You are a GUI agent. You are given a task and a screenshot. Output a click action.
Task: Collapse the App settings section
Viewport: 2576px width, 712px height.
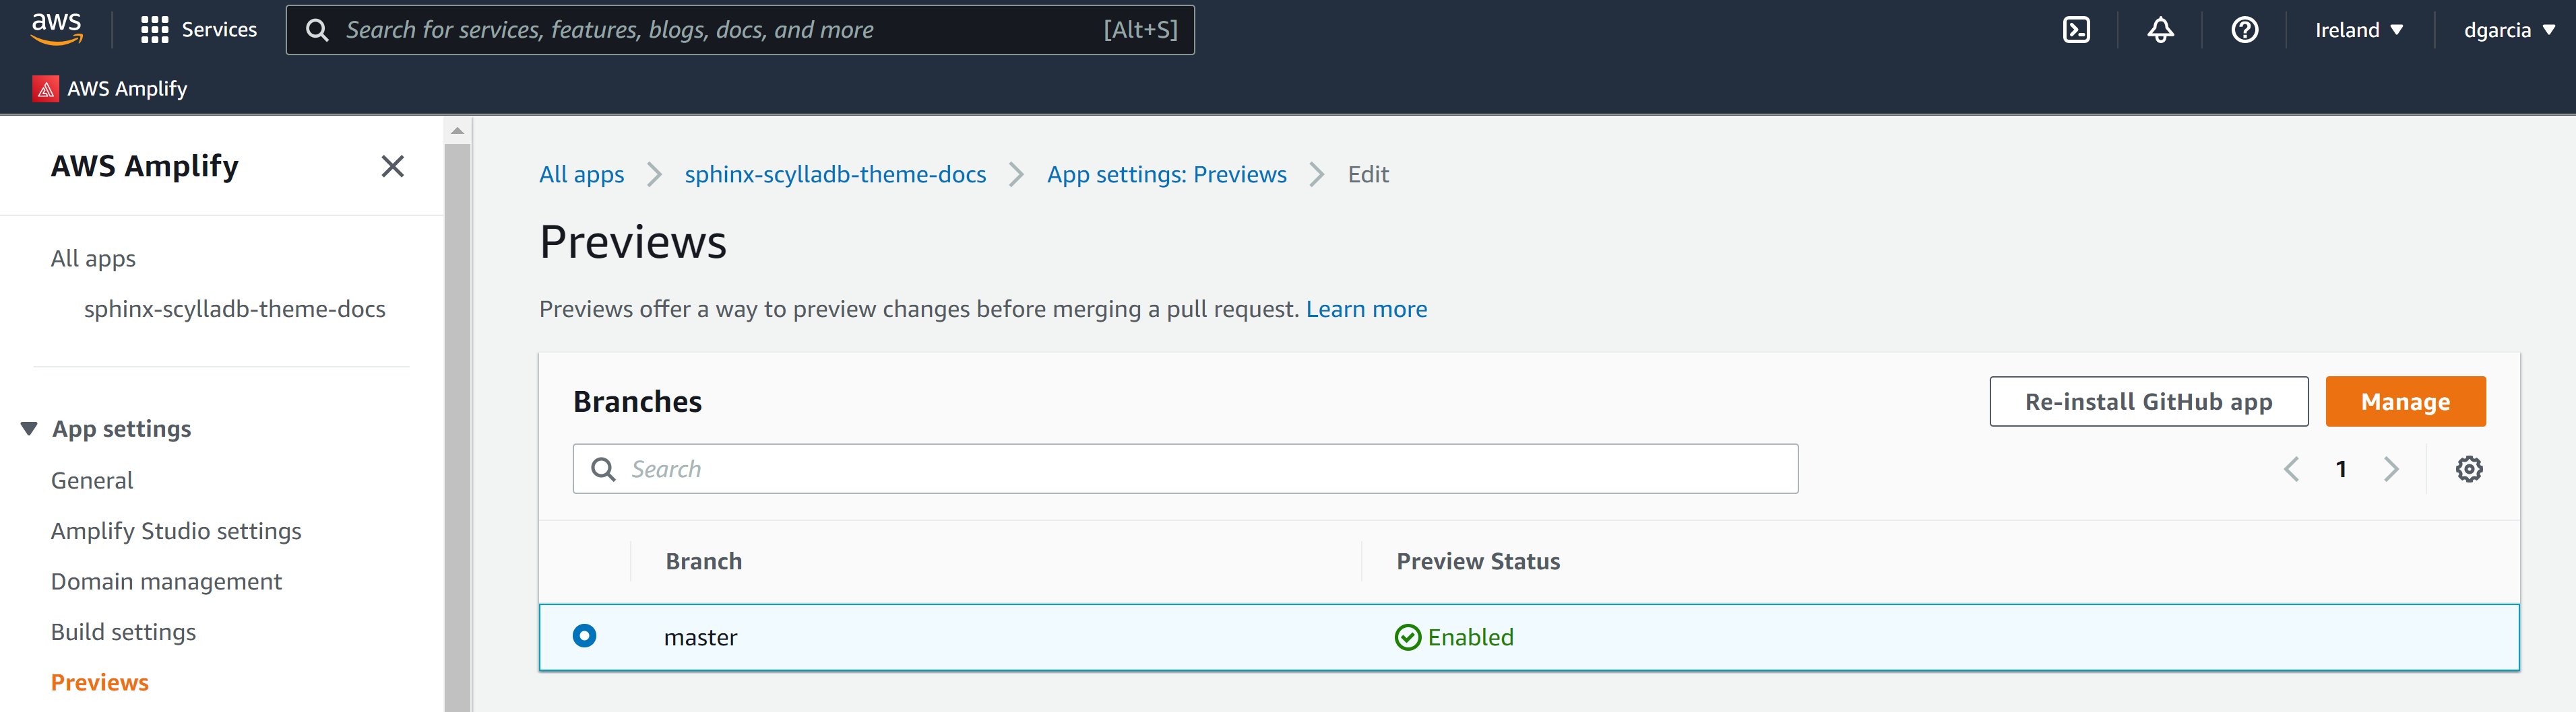point(29,429)
